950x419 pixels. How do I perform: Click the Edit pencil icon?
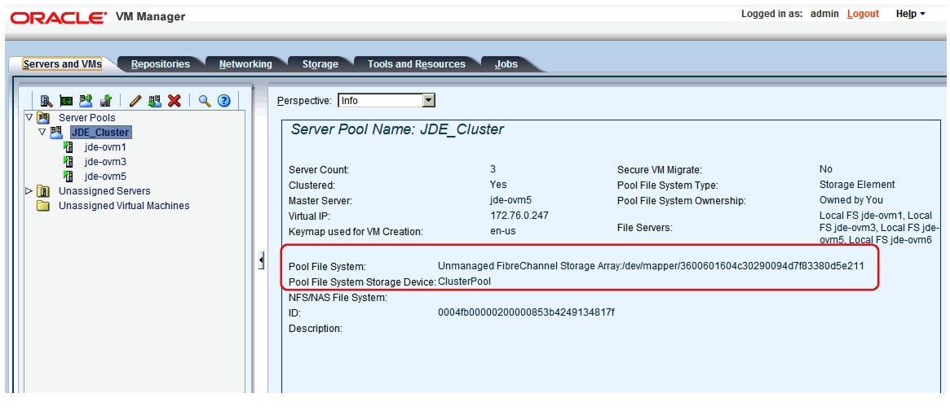[135, 101]
